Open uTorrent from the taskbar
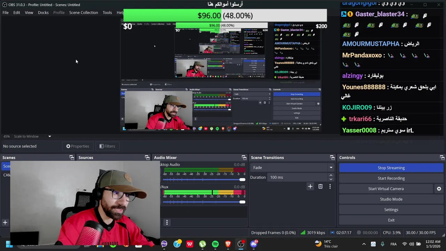This screenshot has height=251, width=446. [202, 244]
